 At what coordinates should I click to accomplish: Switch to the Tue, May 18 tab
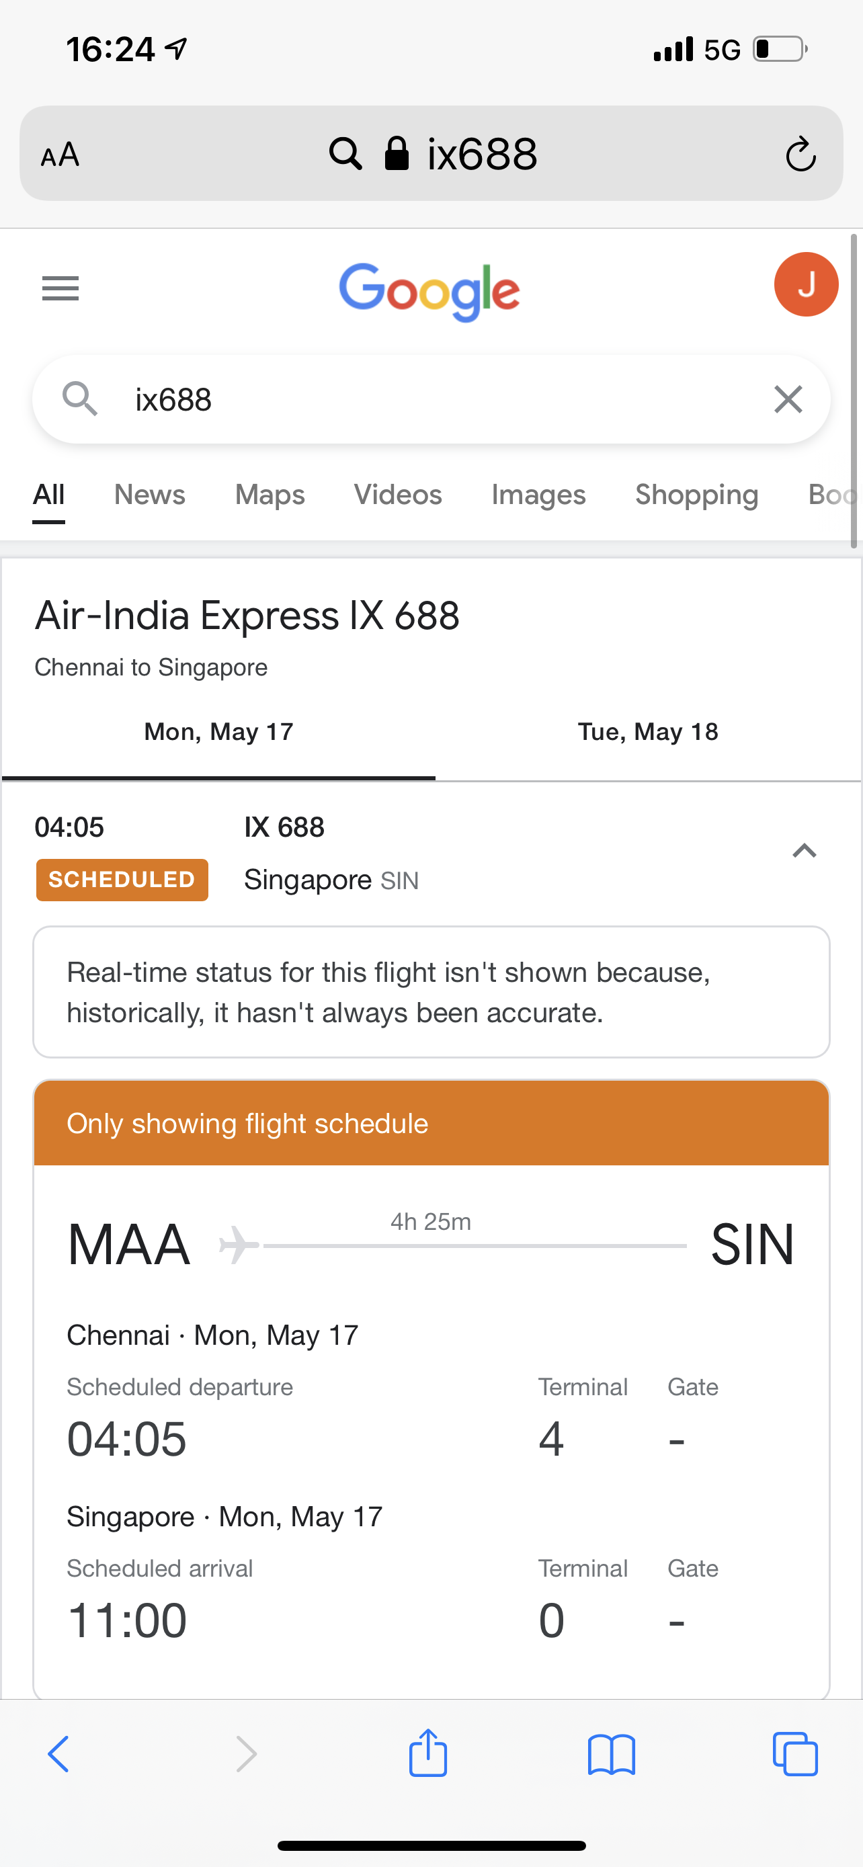point(648,732)
